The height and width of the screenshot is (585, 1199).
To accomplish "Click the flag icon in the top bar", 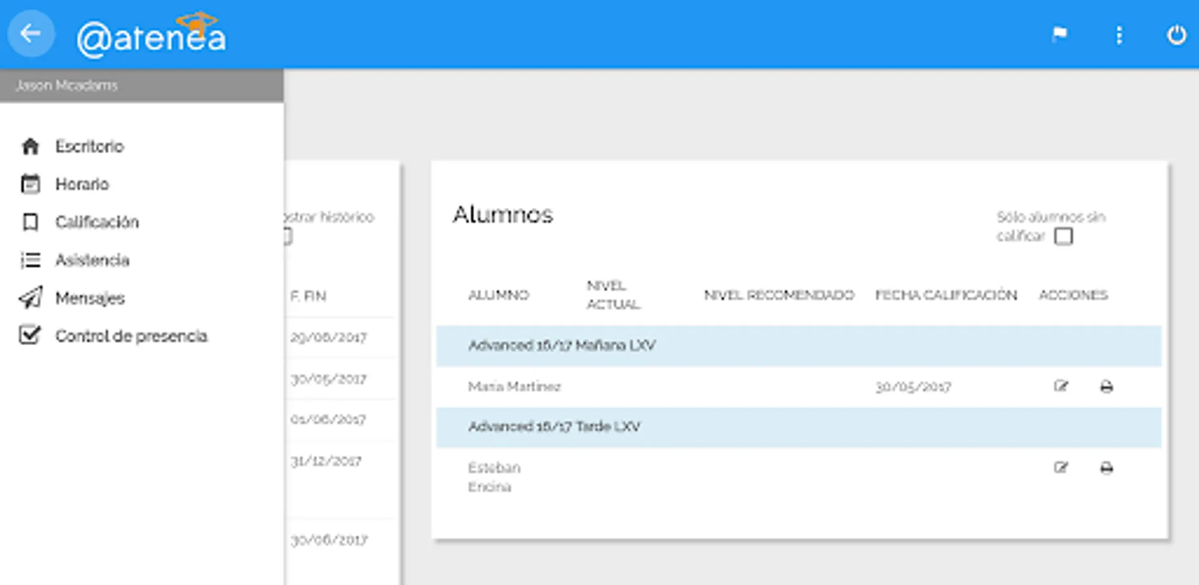I will (1060, 34).
